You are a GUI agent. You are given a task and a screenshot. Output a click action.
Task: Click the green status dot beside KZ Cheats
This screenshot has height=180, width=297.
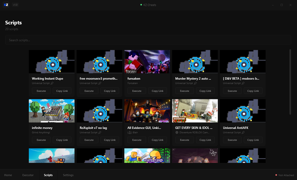point(141,5)
